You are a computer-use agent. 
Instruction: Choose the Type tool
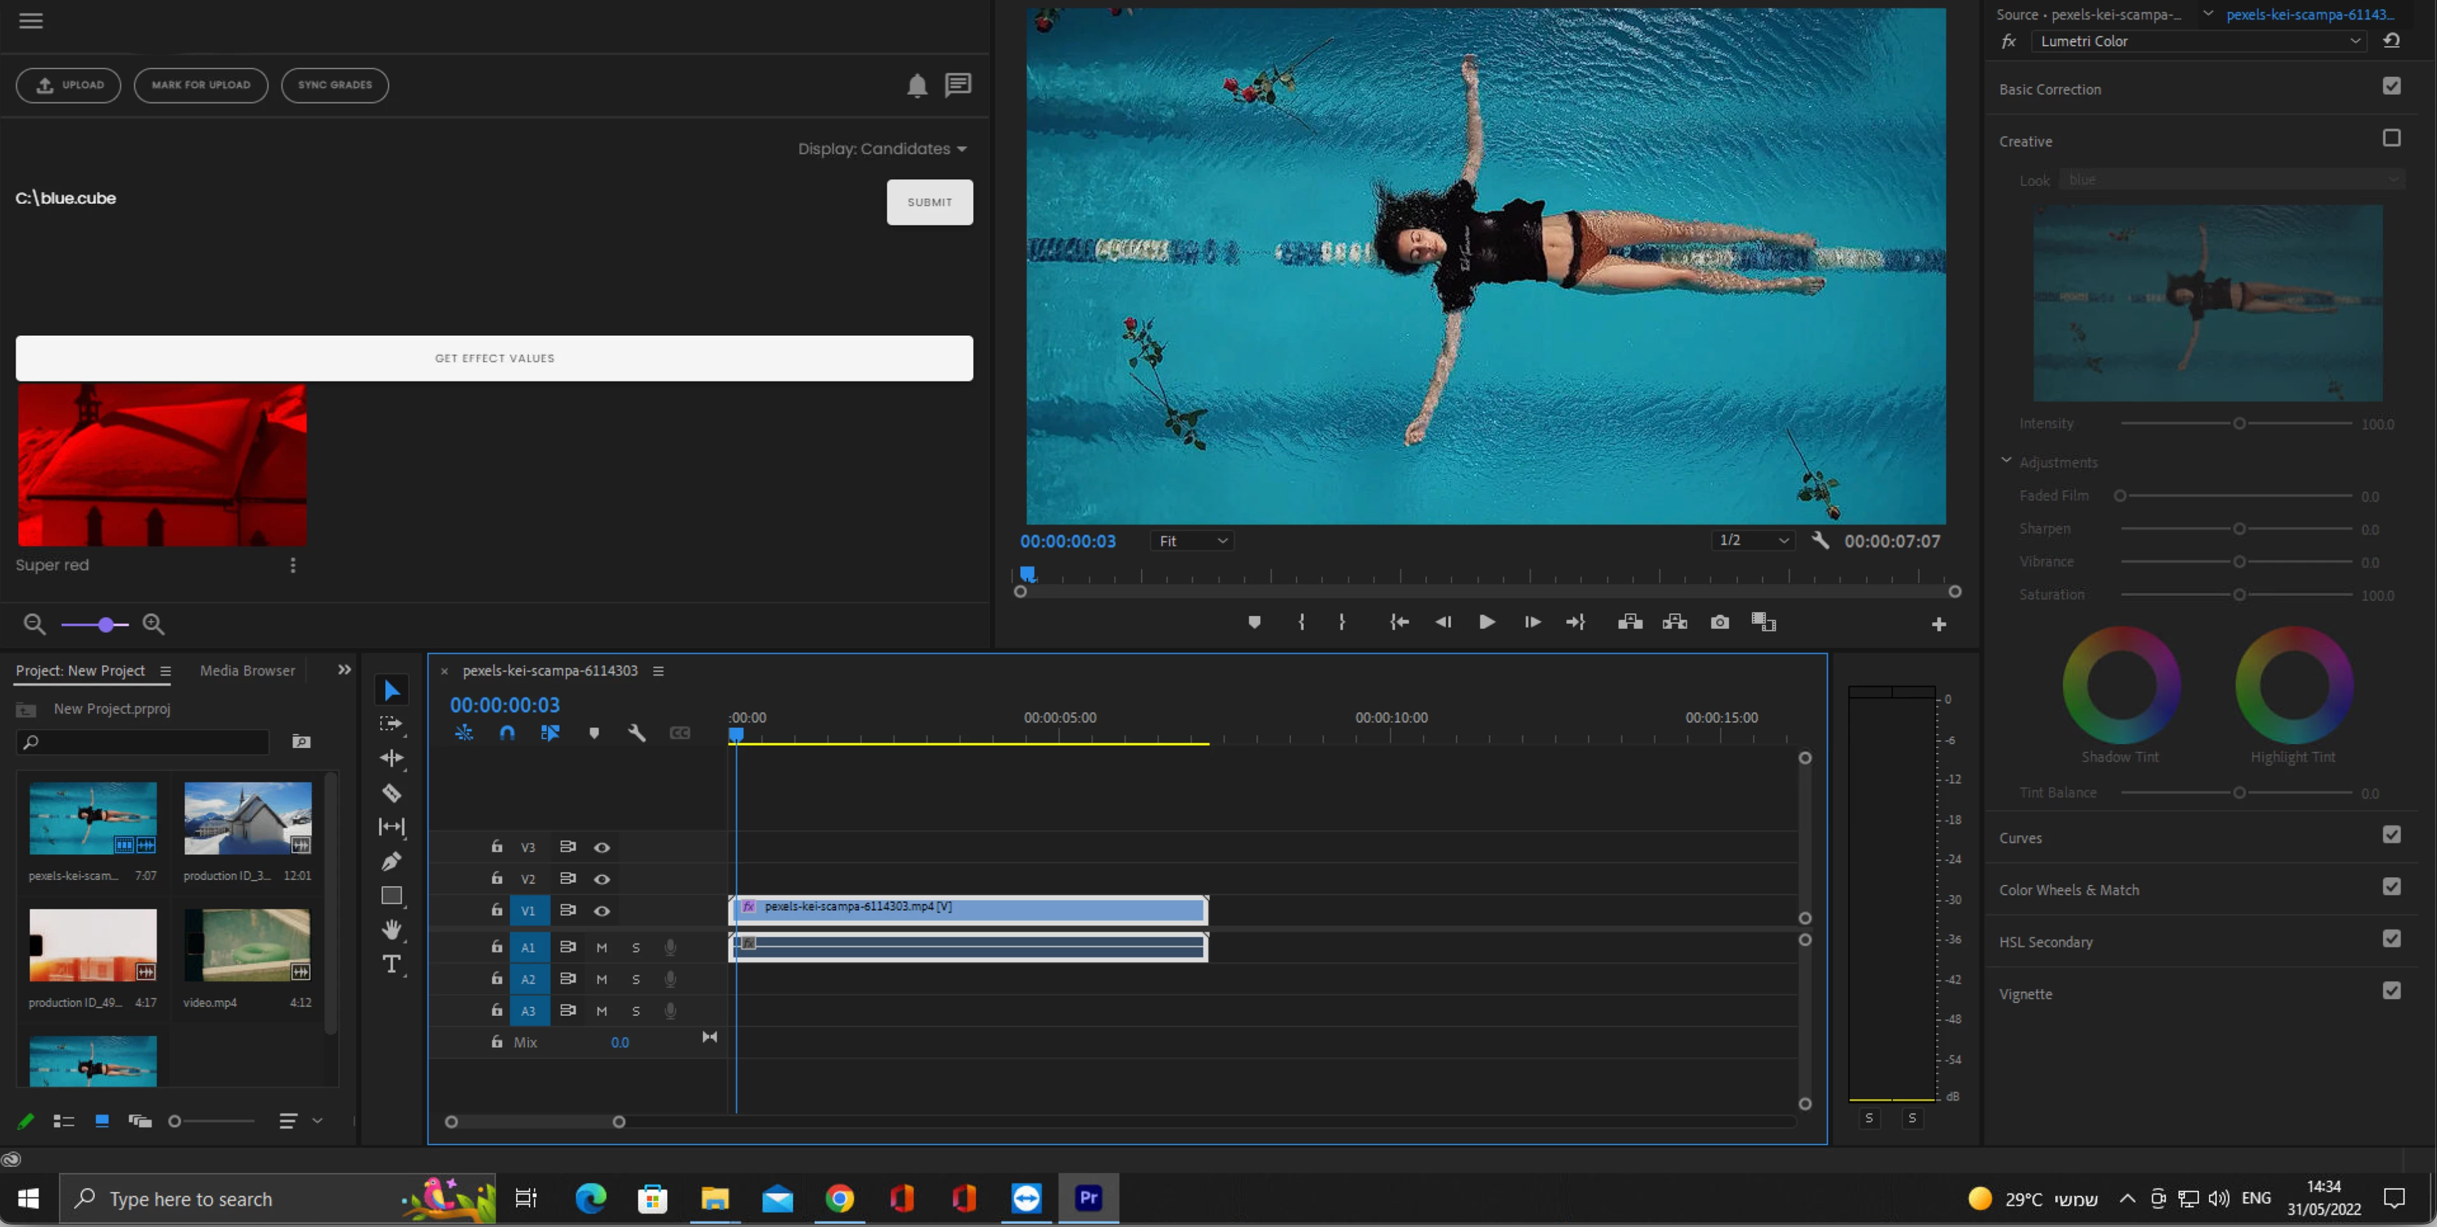tap(391, 964)
